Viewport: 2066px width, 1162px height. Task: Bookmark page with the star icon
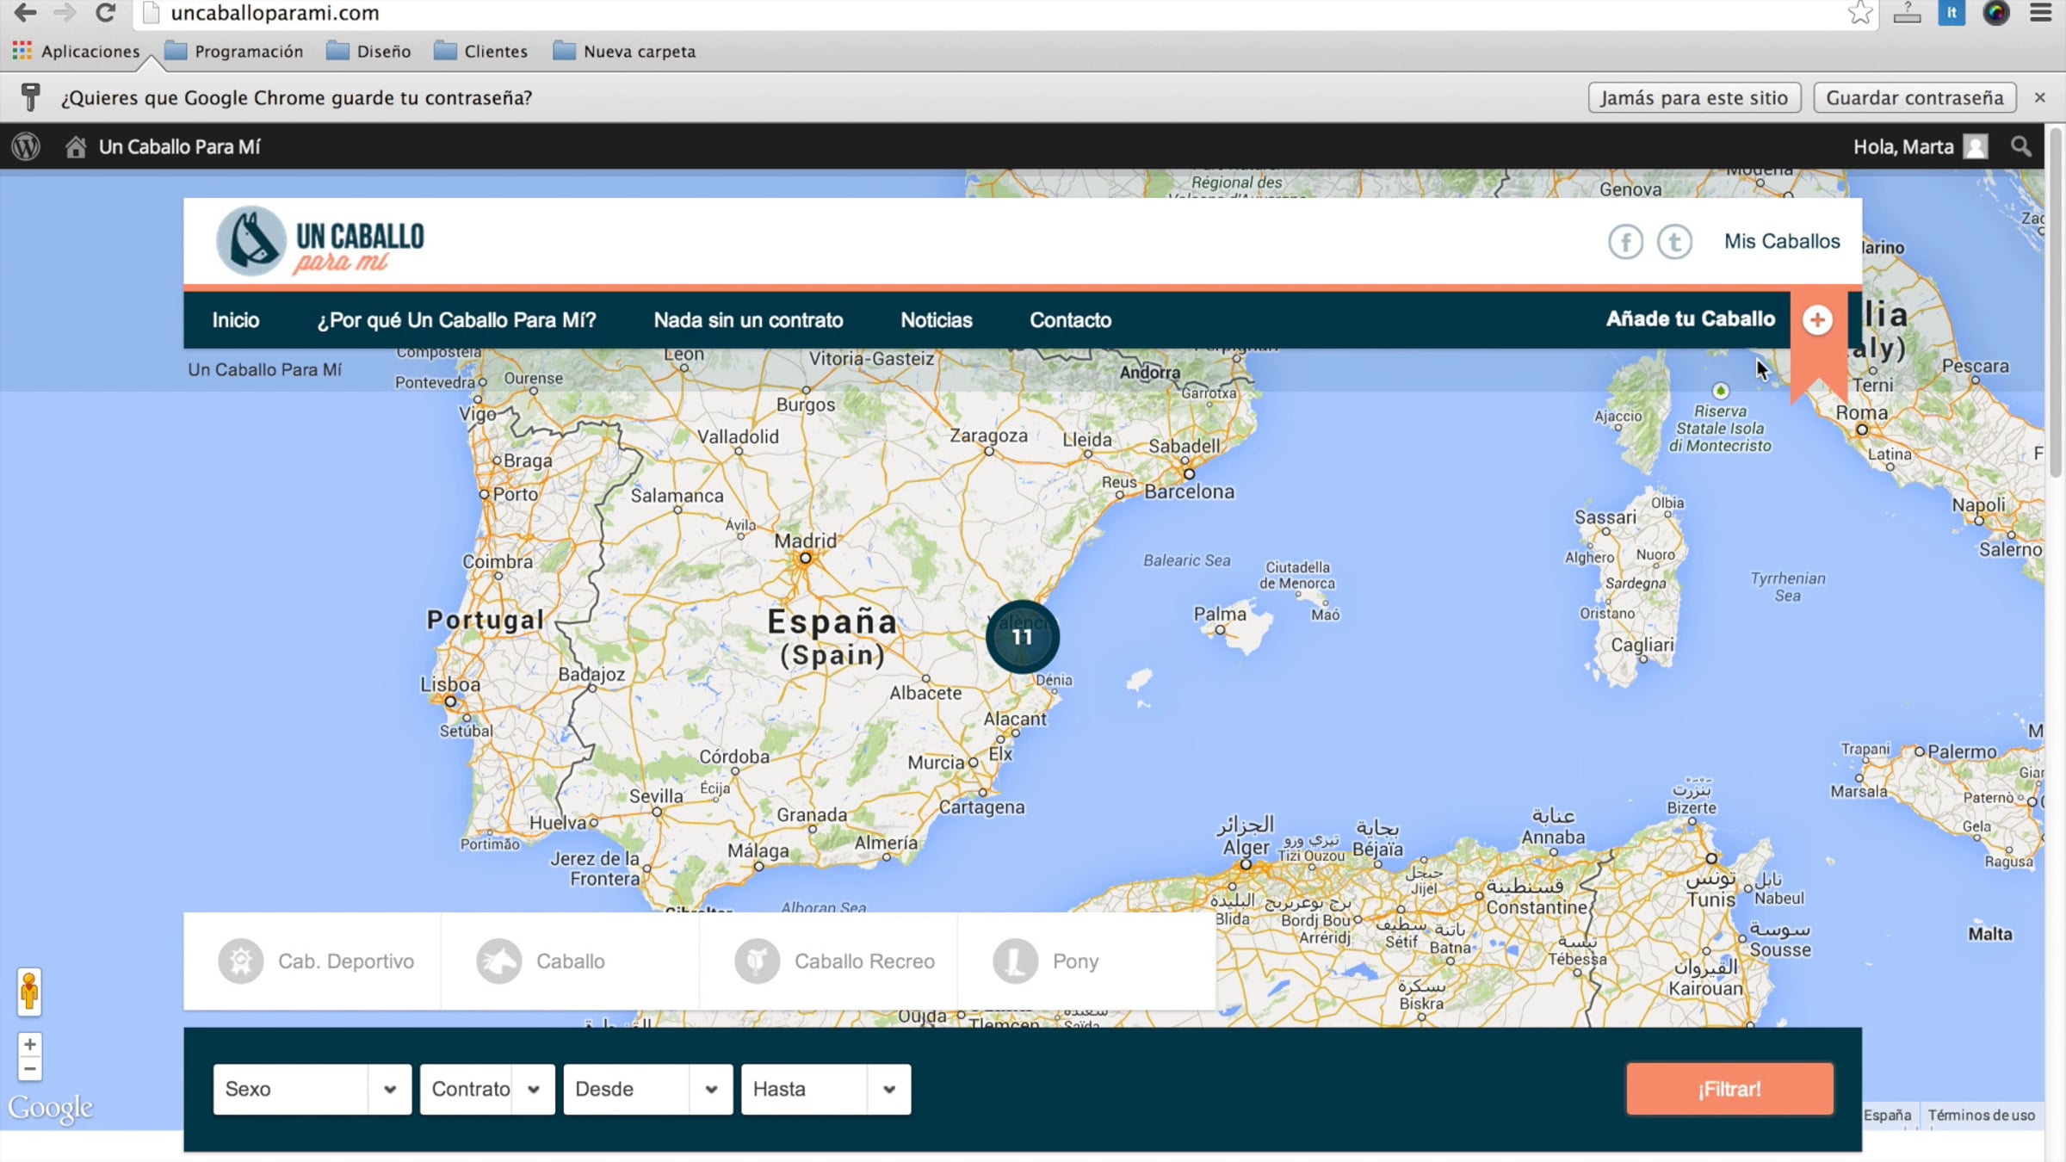click(x=1859, y=13)
